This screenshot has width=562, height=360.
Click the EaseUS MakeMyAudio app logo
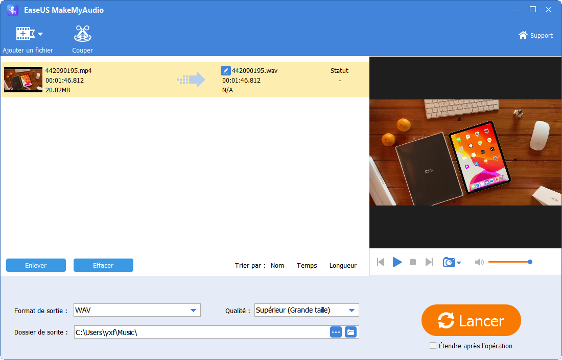[13, 10]
